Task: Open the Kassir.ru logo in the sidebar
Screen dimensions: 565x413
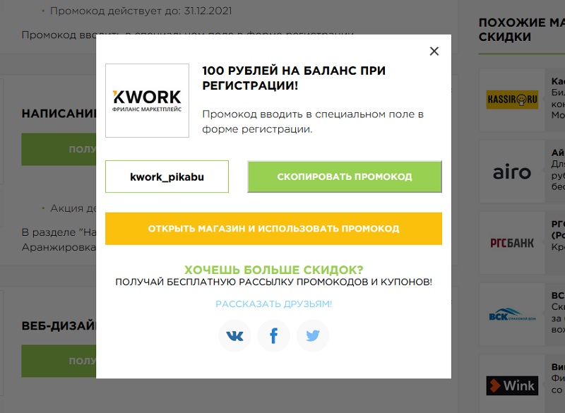Action: click(512, 100)
